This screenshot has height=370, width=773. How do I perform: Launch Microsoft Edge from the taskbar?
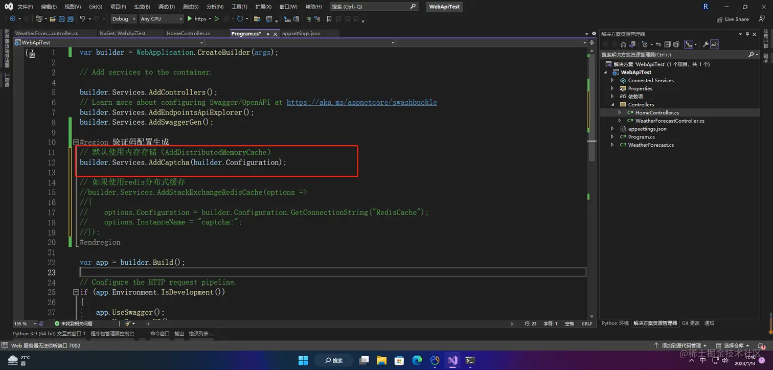417,360
